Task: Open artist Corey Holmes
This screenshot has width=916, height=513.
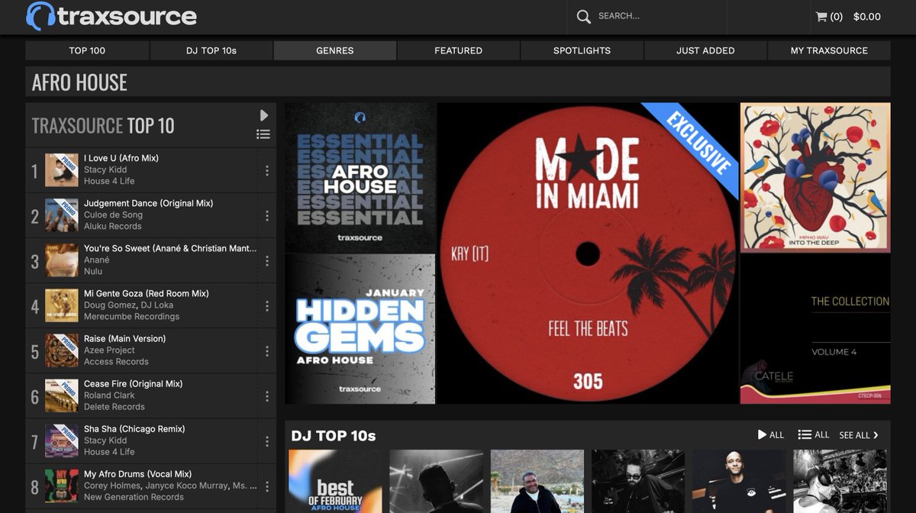Action: [x=112, y=486]
